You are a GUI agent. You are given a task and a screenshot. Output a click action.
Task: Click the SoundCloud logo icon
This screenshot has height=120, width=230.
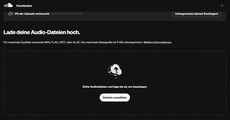[8, 6]
